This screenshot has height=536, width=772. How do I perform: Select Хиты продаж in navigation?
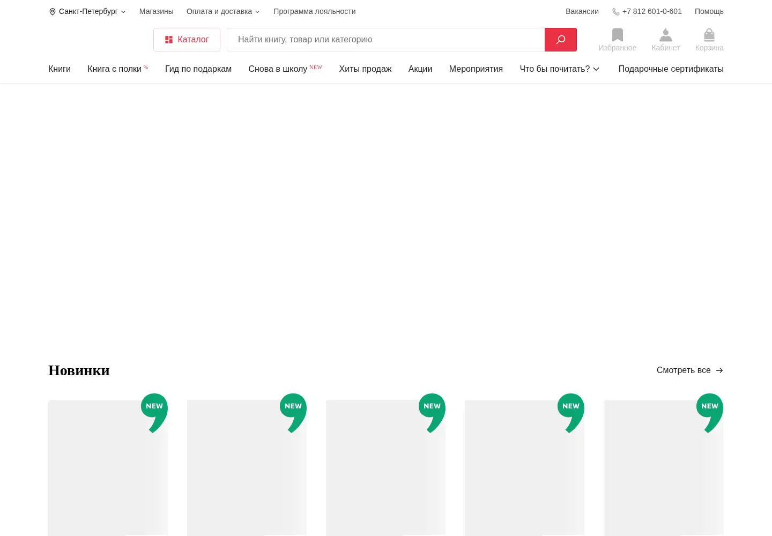(365, 69)
